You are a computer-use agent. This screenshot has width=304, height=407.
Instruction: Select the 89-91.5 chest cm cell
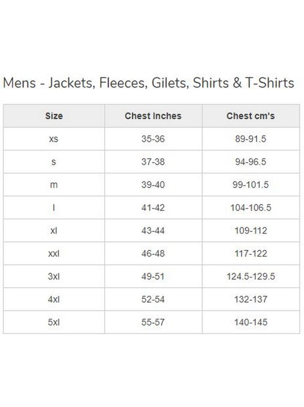[x=250, y=139]
